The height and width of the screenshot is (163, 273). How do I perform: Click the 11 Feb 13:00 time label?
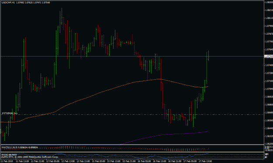(x=22, y=161)
